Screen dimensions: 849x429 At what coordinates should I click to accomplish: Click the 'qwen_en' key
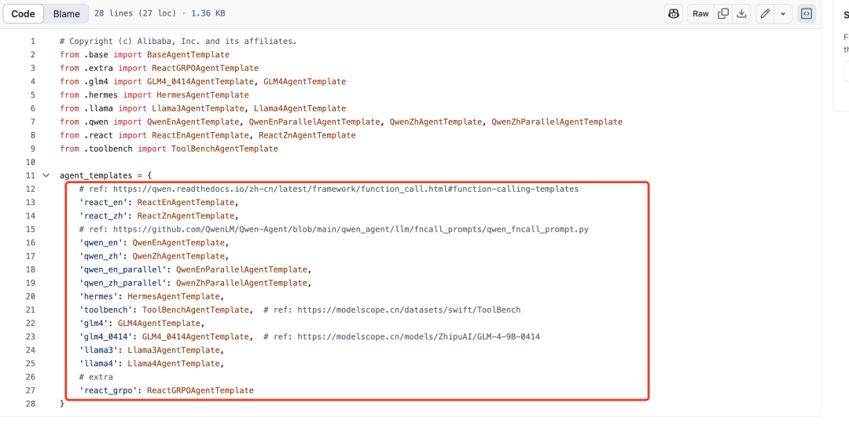coord(101,243)
